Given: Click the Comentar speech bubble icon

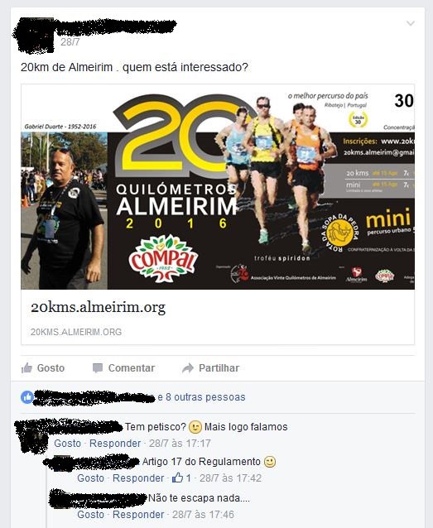Looking at the screenshot, I should [98, 368].
